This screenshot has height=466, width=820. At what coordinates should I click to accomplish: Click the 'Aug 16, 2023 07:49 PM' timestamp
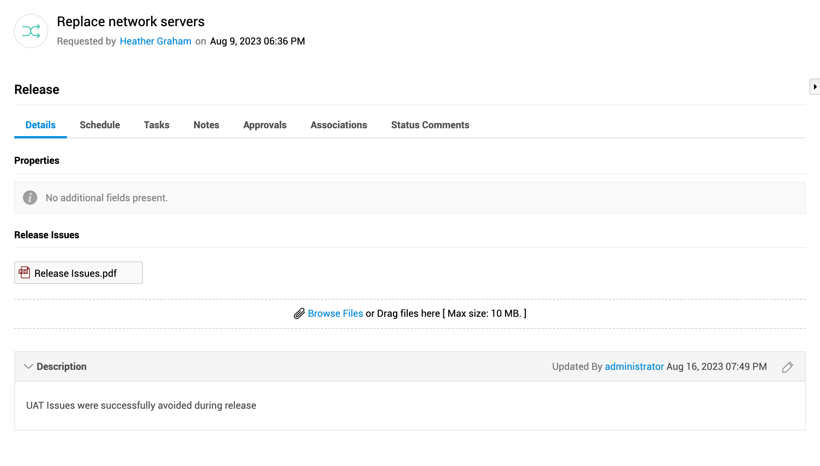coord(717,367)
